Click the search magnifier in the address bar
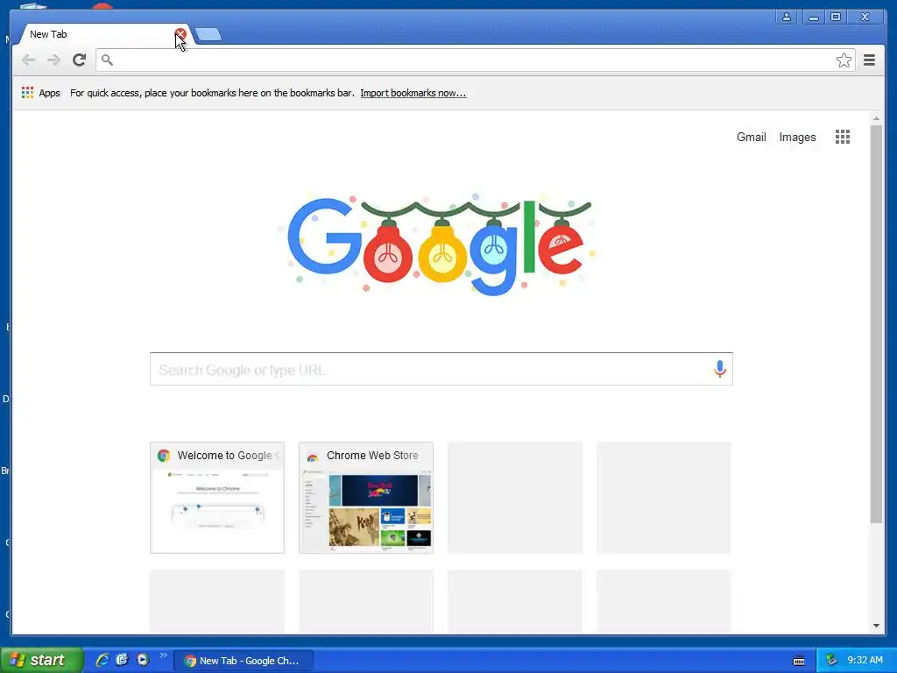 click(107, 60)
